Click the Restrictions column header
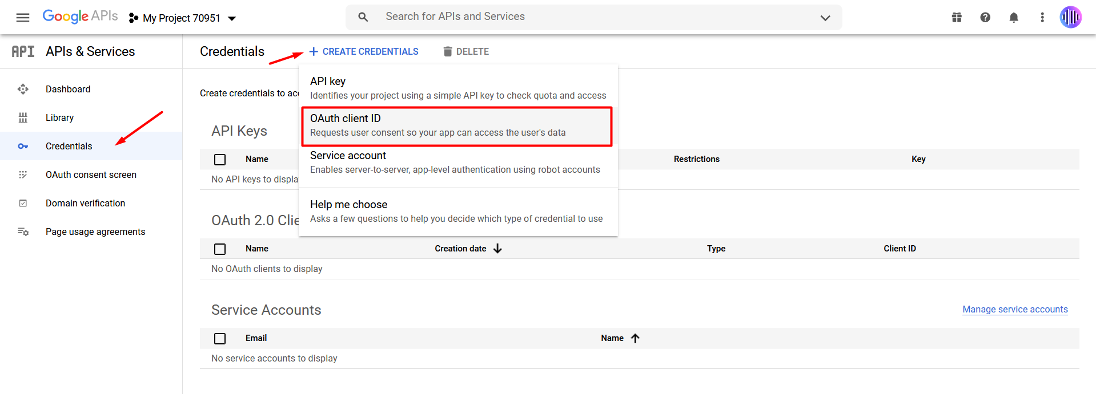 [696, 159]
